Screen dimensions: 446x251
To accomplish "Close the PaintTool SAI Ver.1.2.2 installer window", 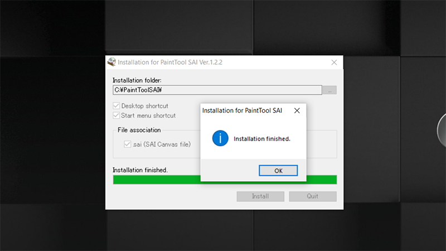I will [x=334, y=62].
